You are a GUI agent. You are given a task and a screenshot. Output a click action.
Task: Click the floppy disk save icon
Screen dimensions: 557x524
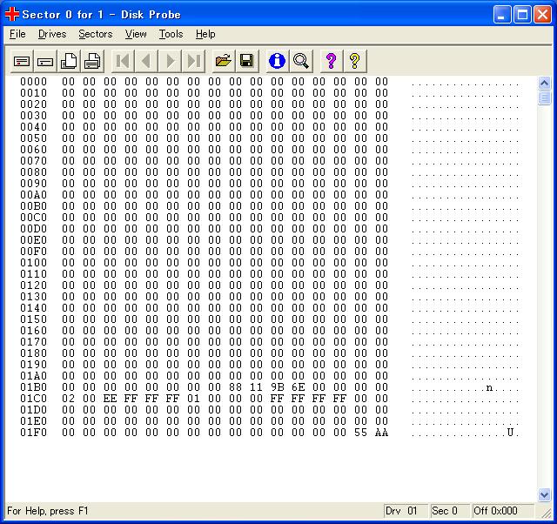coord(247,61)
